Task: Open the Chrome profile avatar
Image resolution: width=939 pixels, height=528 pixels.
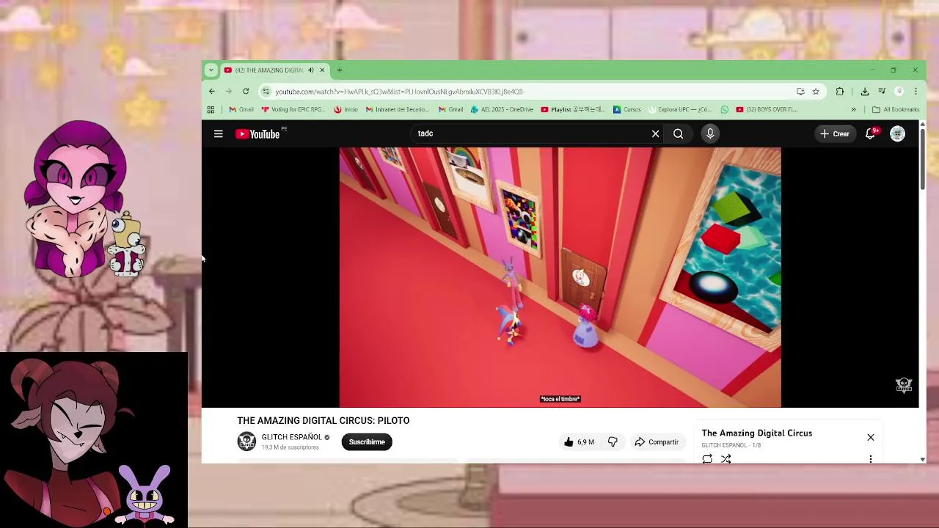Action: coord(899,92)
